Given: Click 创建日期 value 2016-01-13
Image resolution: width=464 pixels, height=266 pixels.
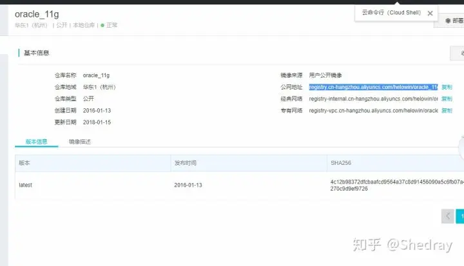Looking at the screenshot, I should coord(97,110).
